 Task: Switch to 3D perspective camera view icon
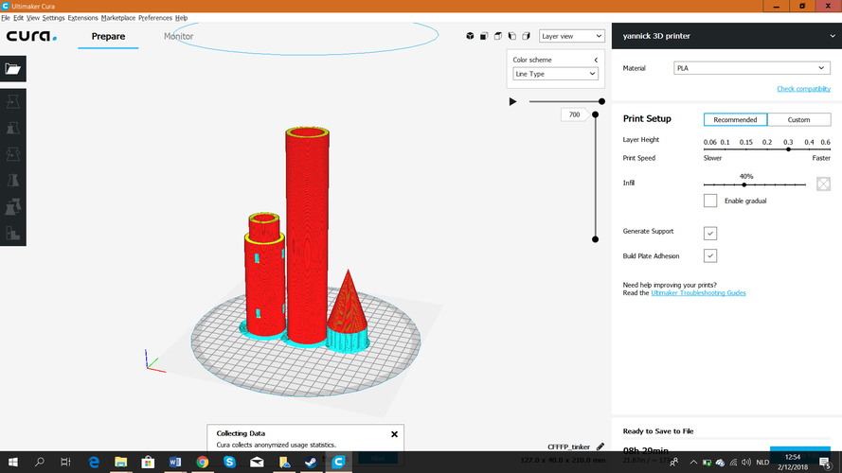coord(470,36)
